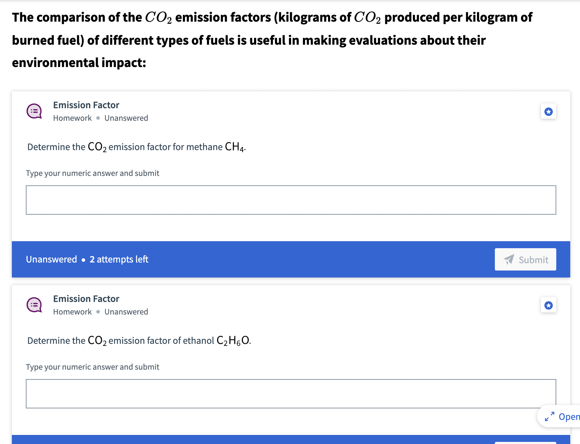Select the speech-bubble icon on the ethanol question

tap(34, 305)
